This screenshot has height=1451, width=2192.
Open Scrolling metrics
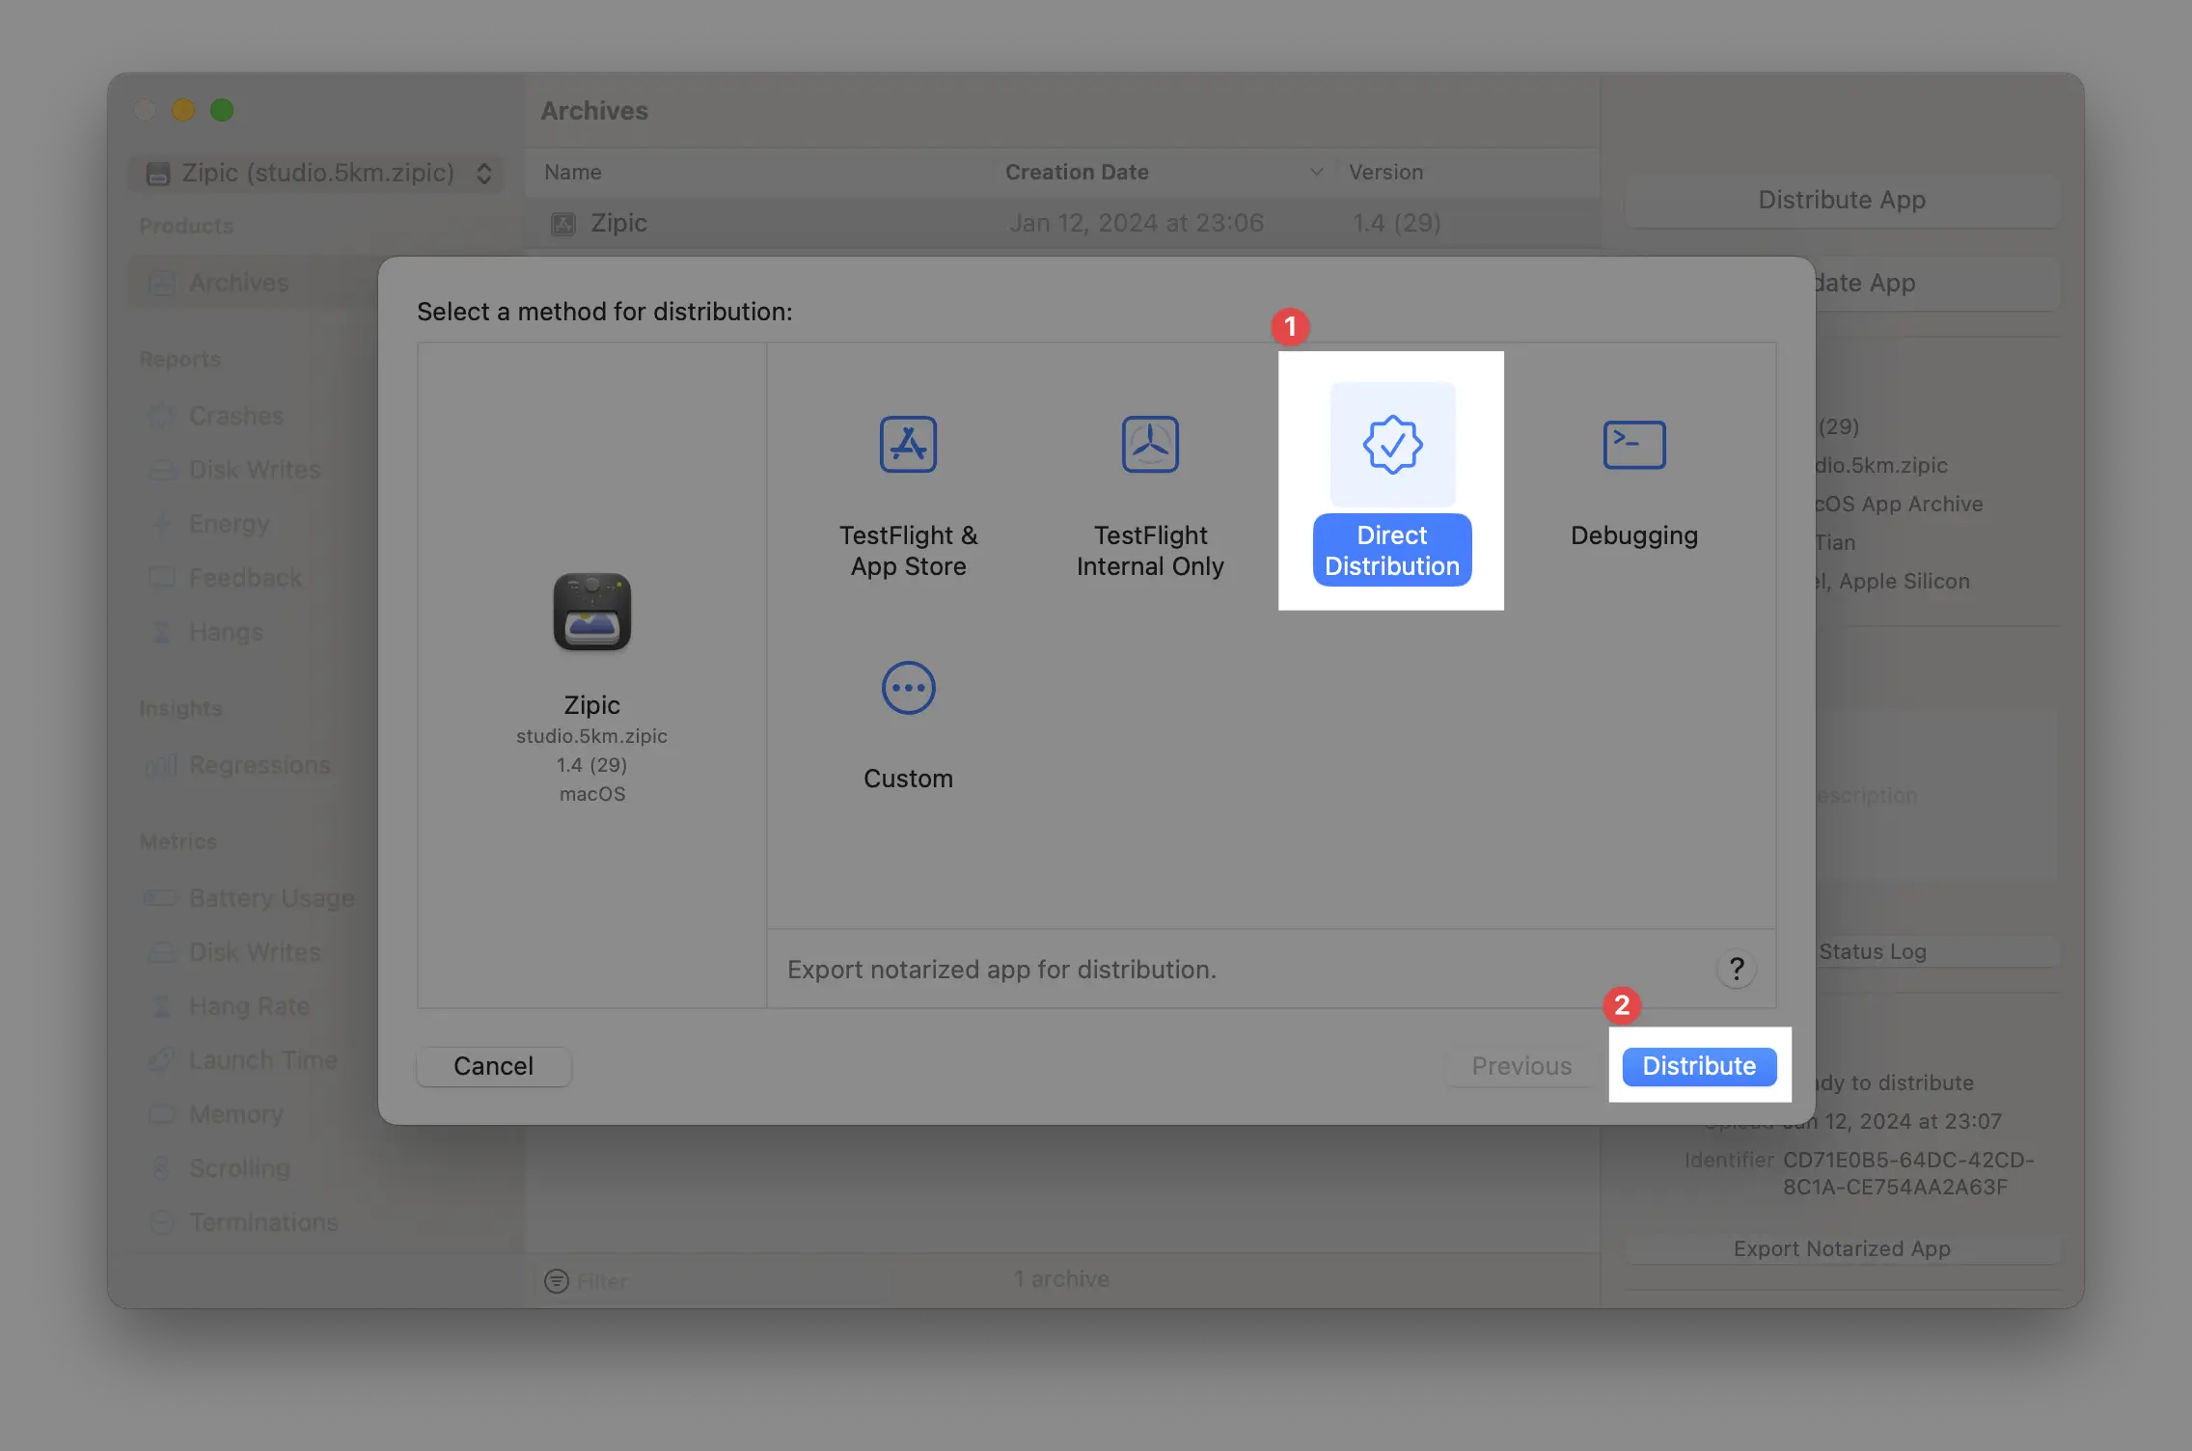pyautogui.click(x=239, y=1168)
